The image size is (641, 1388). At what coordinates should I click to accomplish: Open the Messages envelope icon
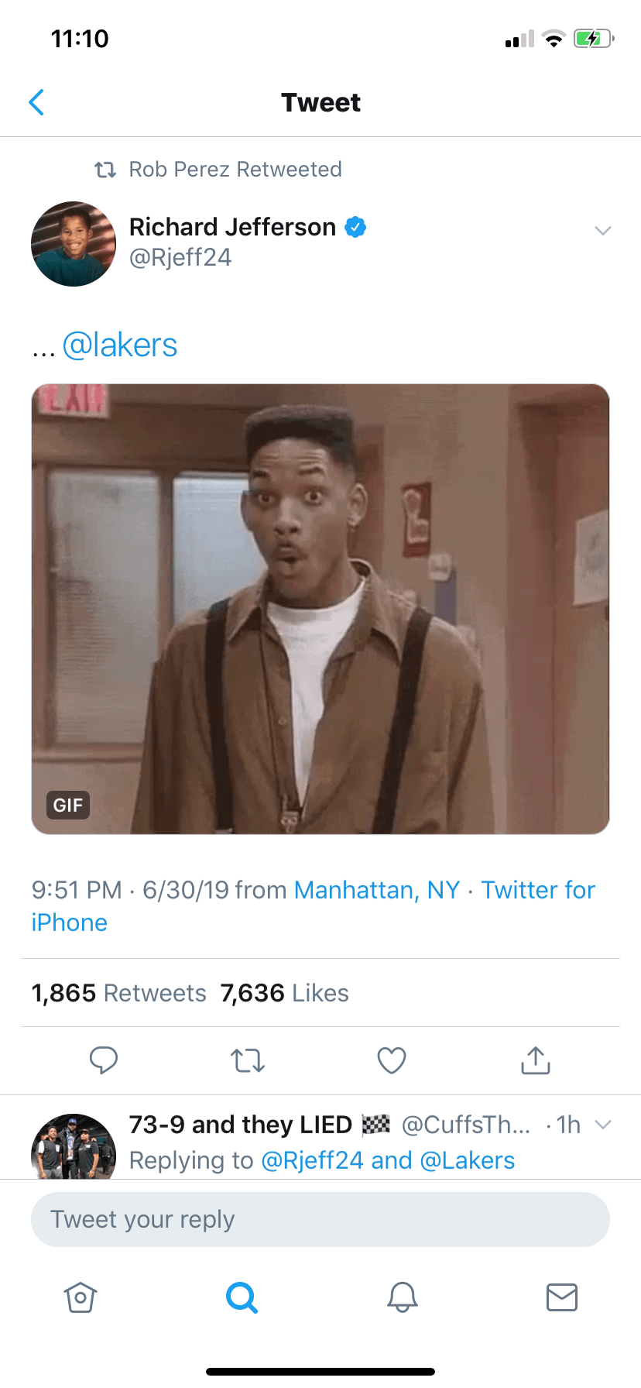click(562, 1297)
